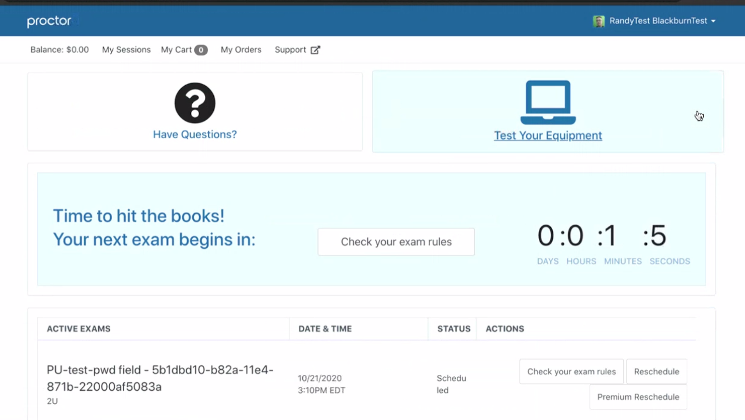This screenshot has height=420, width=745.
Task: Click the Reschedule button
Action: (656, 372)
